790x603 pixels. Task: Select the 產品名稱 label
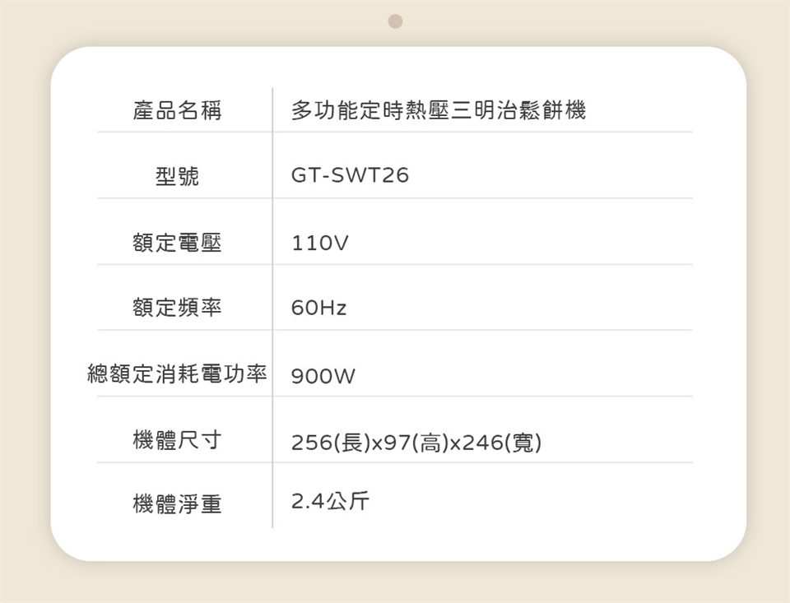pyautogui.click(x=177, y=110)
